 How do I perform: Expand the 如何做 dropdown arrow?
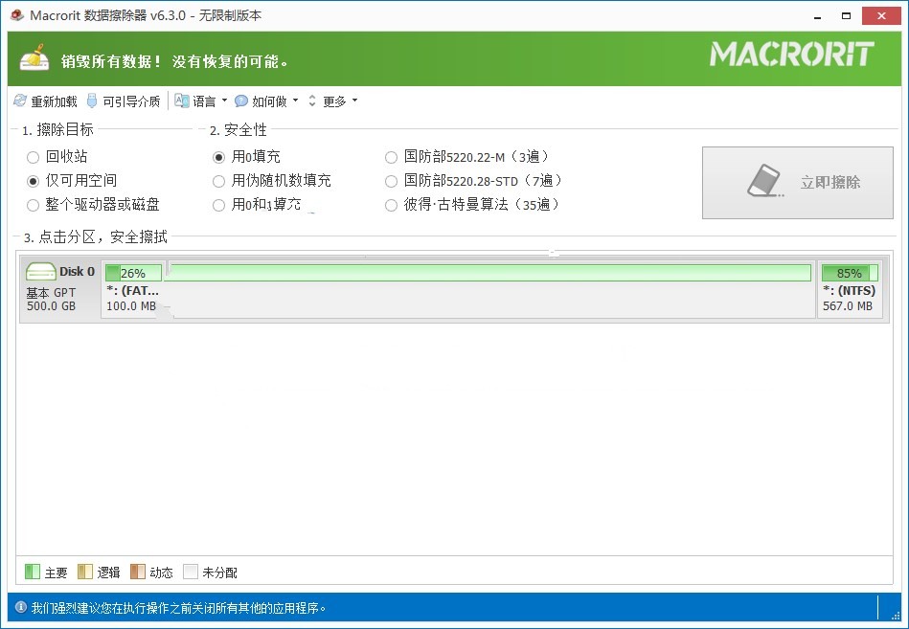296,101
